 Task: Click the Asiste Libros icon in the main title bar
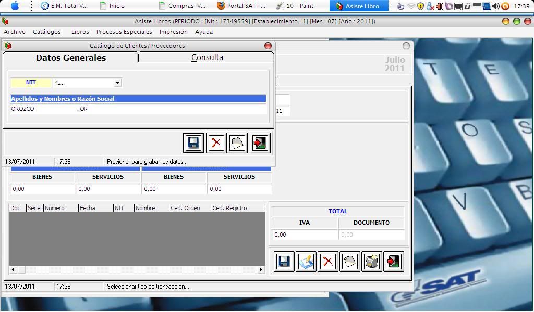(x=5, y=21)
